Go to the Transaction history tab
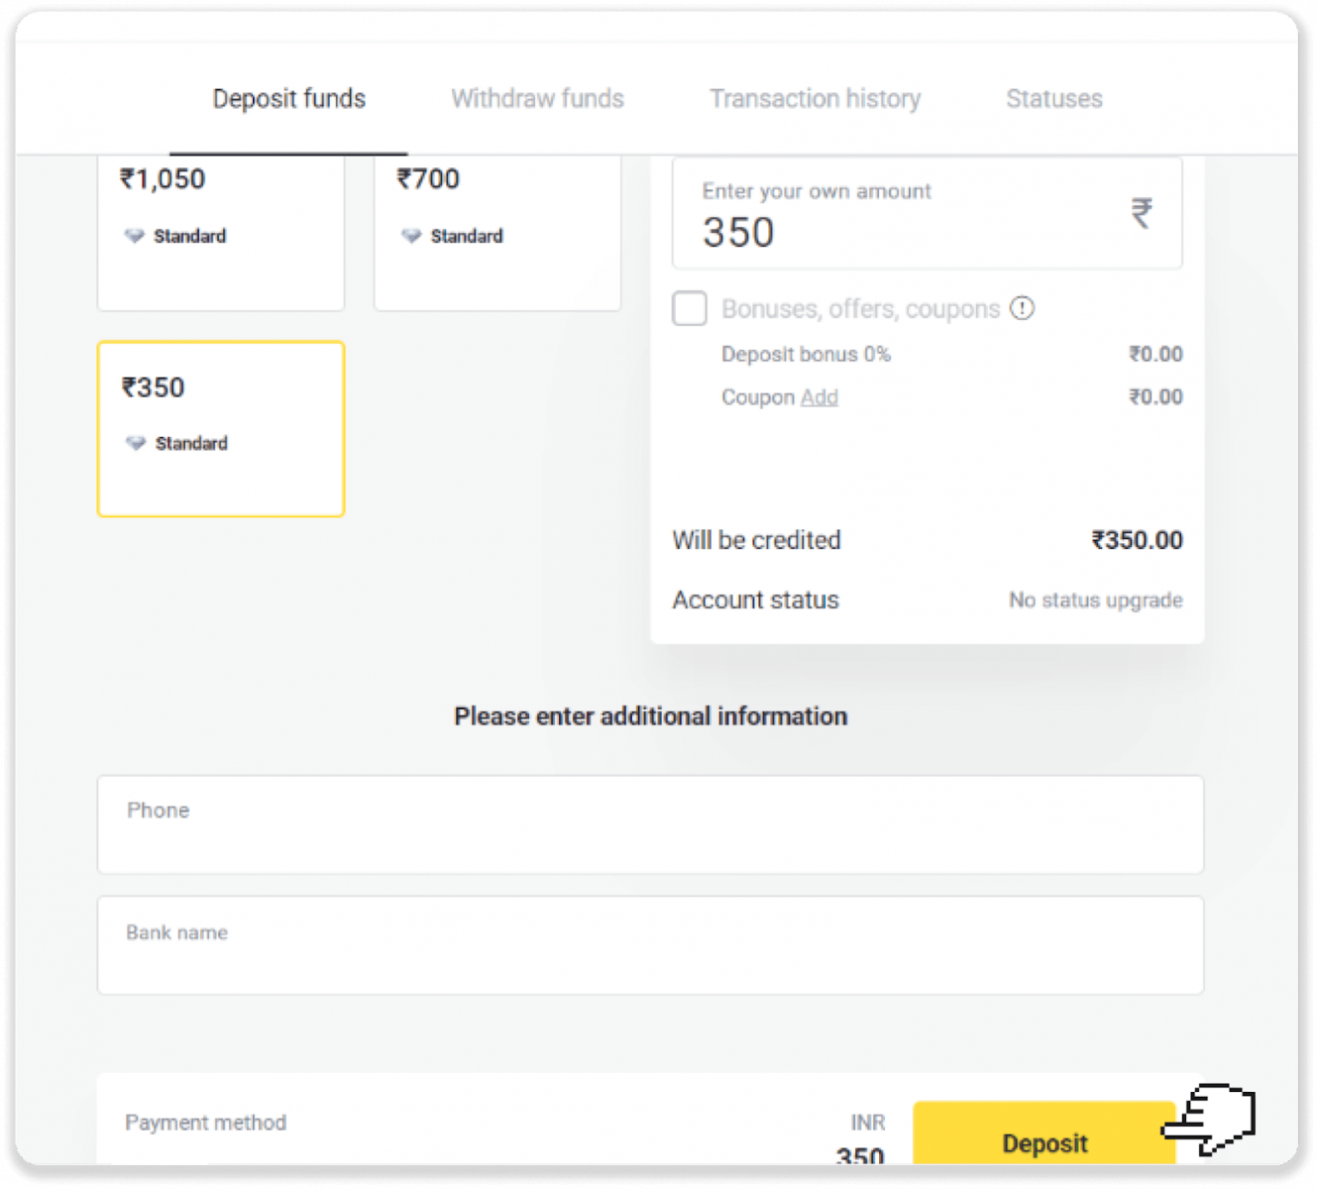Screen dimensions: 1317x1189 point(815,99)
